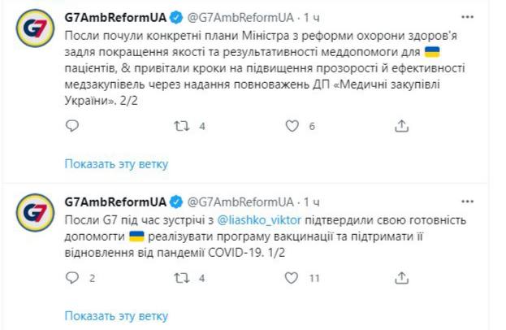506x330 pixels.
Task: Click the @G7AmbReformUA handle in second tweet
Action: coord(240,202)
